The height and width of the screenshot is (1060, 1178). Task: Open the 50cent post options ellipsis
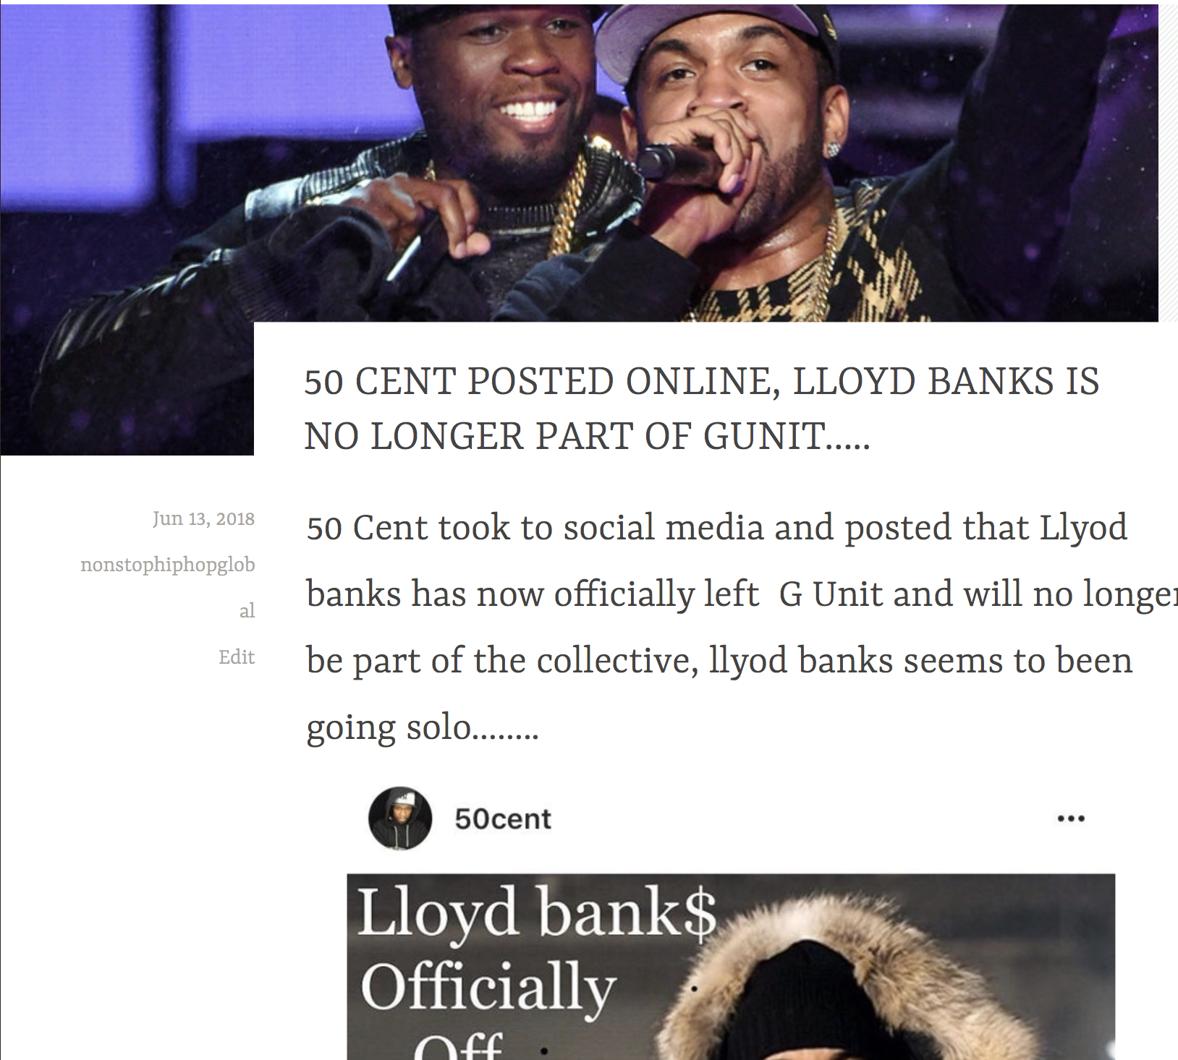pos(1071,818)
